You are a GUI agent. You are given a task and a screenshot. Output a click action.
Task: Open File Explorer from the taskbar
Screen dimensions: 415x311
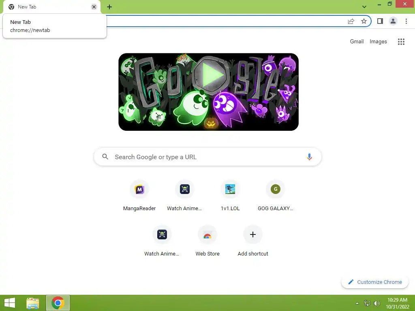[x=33, y=303]
